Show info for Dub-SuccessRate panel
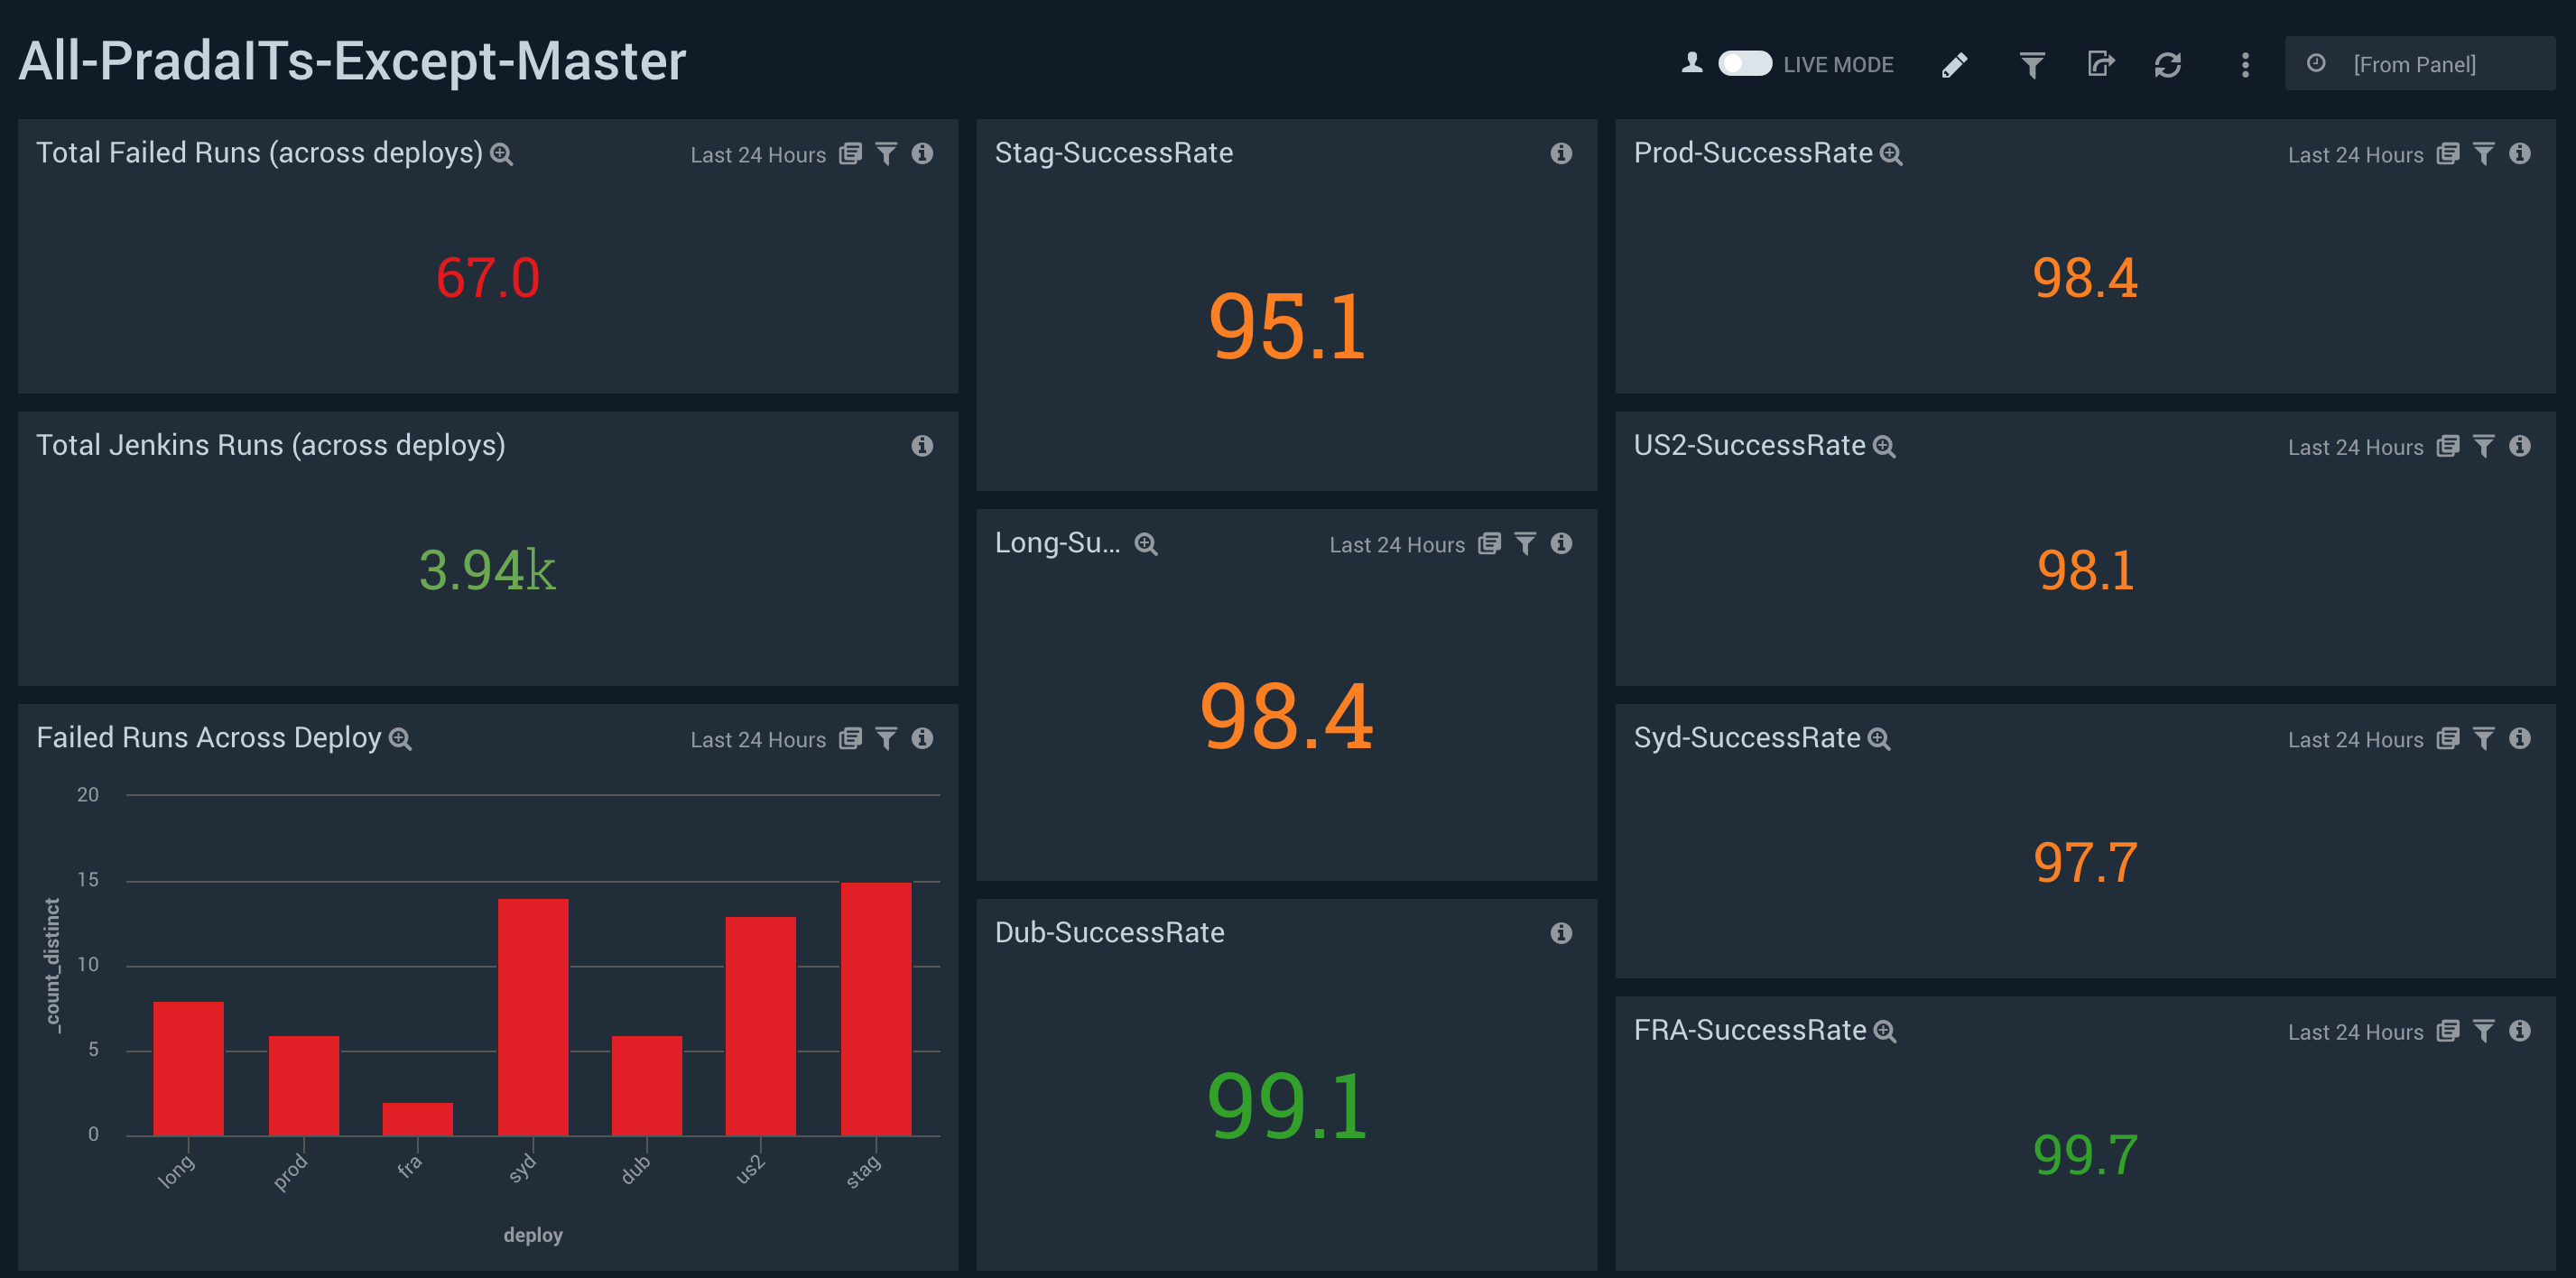 (1561, 934)
